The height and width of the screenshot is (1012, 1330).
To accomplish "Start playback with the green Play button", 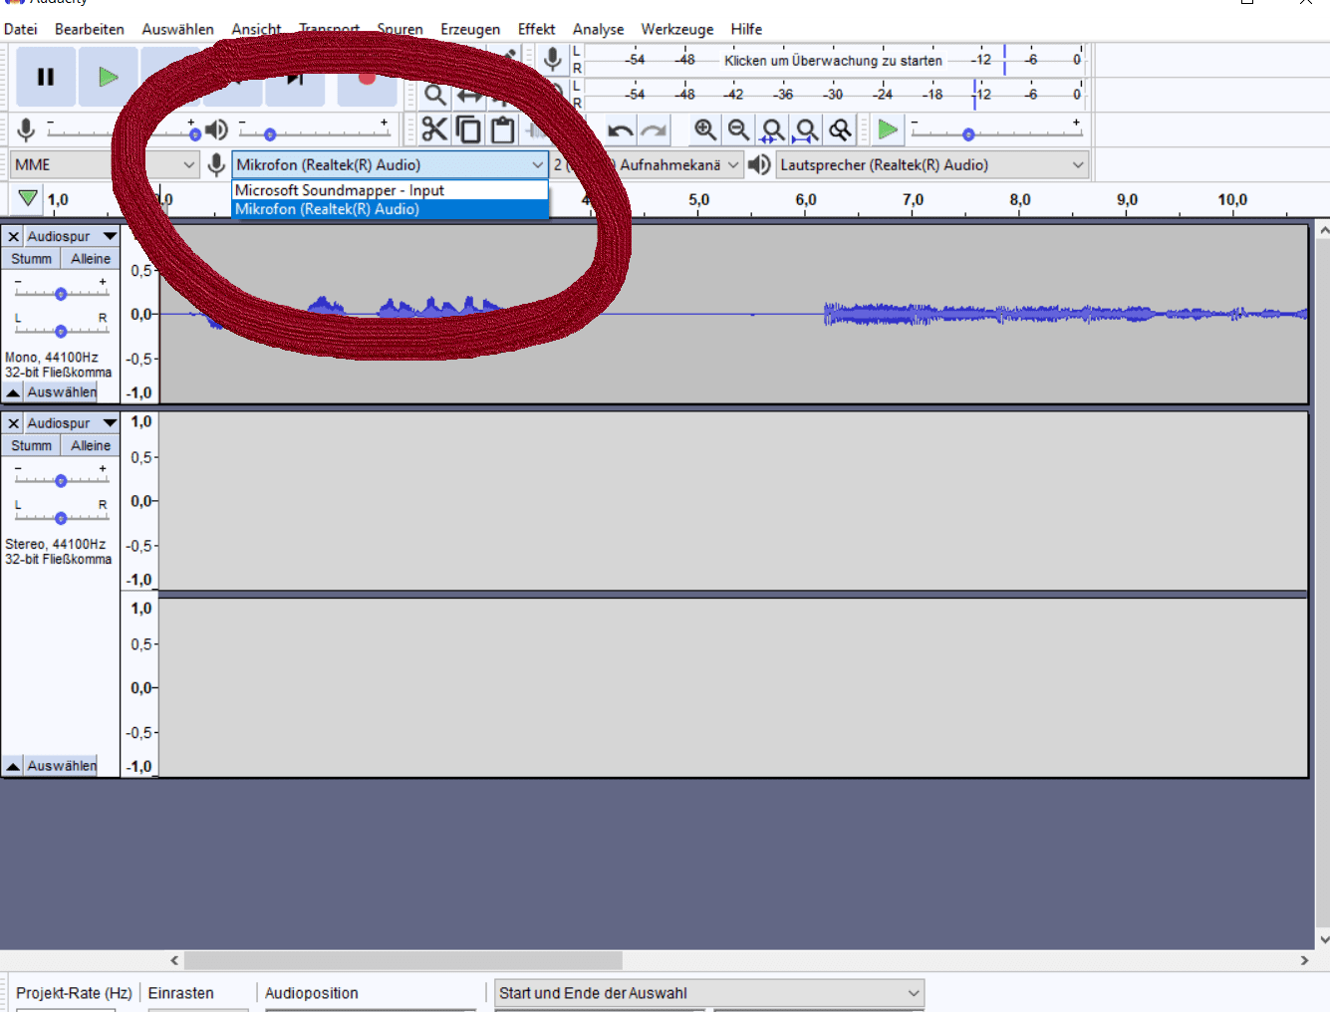I will click(x=108, y=77).
